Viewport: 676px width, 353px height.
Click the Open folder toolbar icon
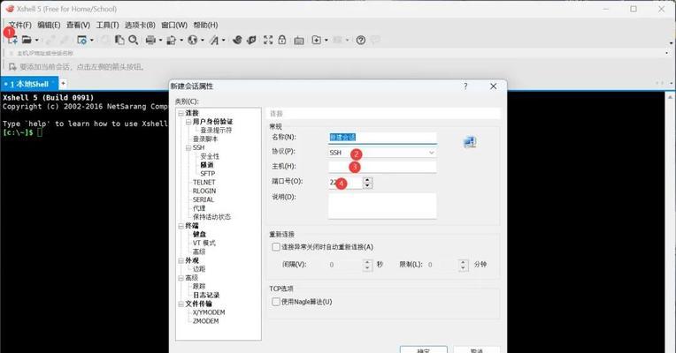coord(27,40)
